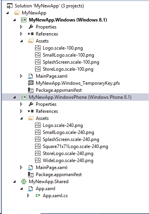Viewport: 149px width, 214px height.
Task: Click the C# file icon of App.xaml.cs
Action: [38, 196]
